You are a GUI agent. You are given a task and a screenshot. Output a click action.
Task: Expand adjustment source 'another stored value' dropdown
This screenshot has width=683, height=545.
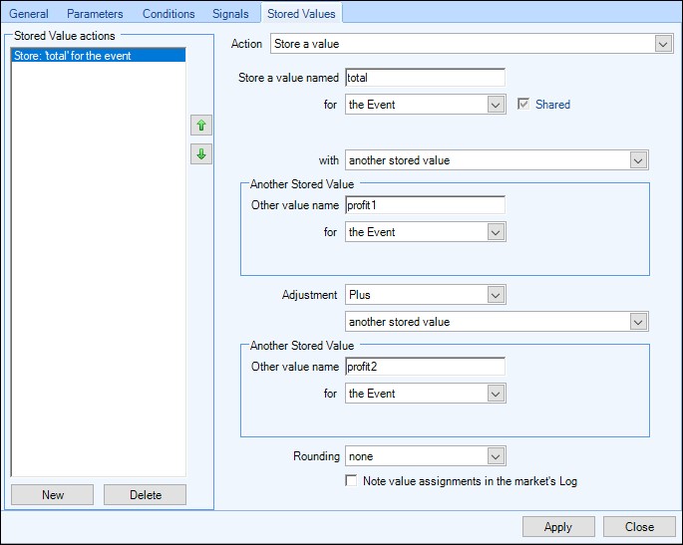pos(497,322)
